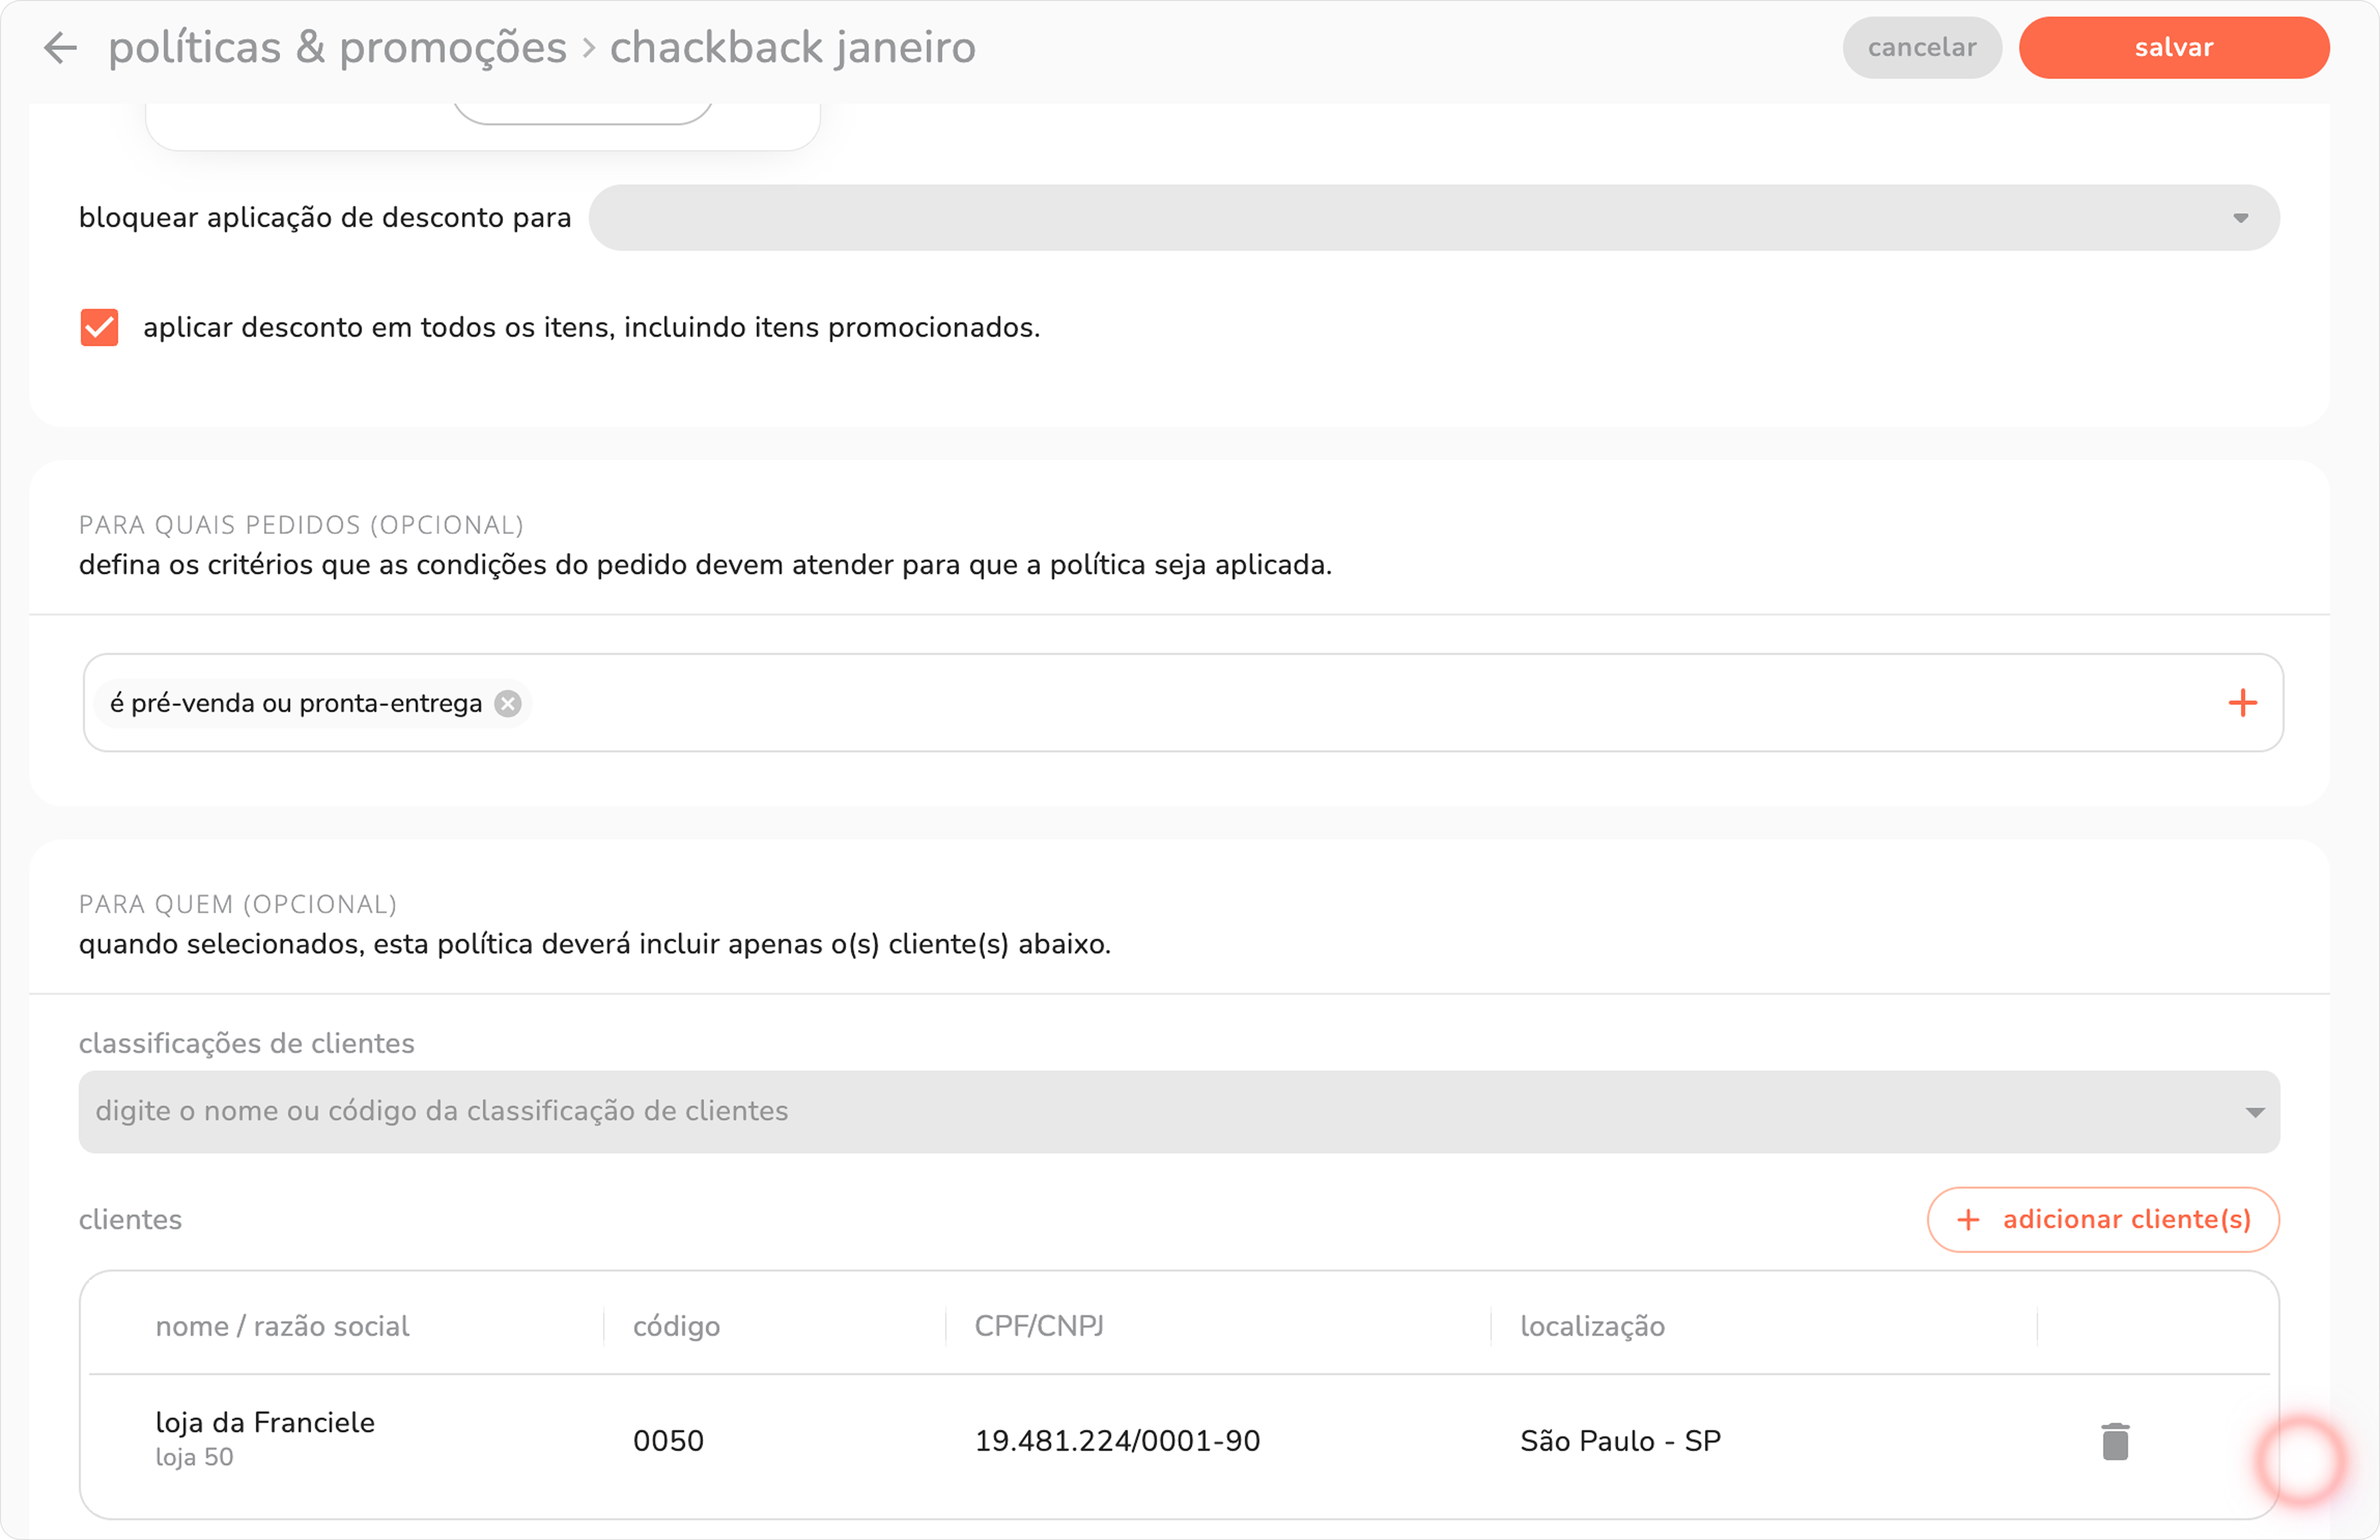
Task: Click the CPF/CNPJ column header
Action: (1039, 1326)
